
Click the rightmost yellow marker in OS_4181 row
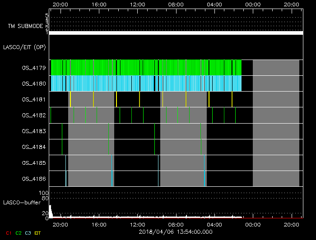232,99
